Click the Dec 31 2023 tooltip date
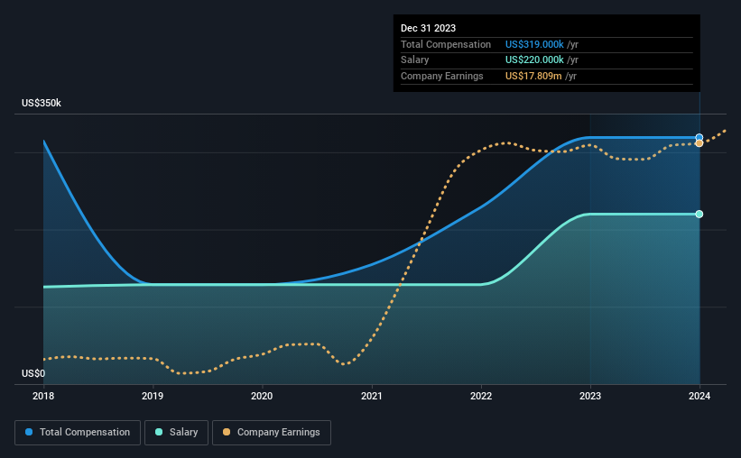The height and width of the screenshot is (458, 741). tap(428, 28)
